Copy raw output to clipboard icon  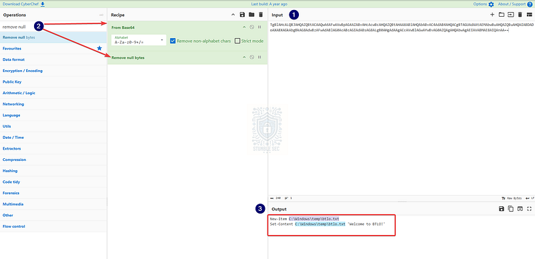[x=510, y=209]
